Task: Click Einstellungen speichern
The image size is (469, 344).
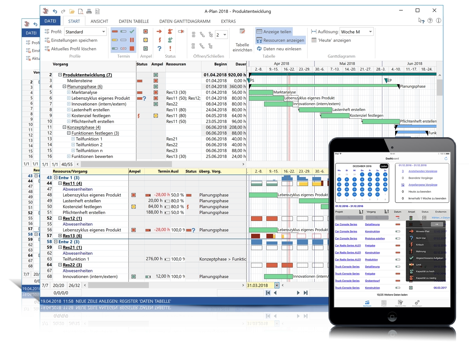Action: click(71, 40)
